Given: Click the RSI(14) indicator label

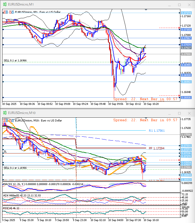Looking at the screenshot, I should 8,208.
